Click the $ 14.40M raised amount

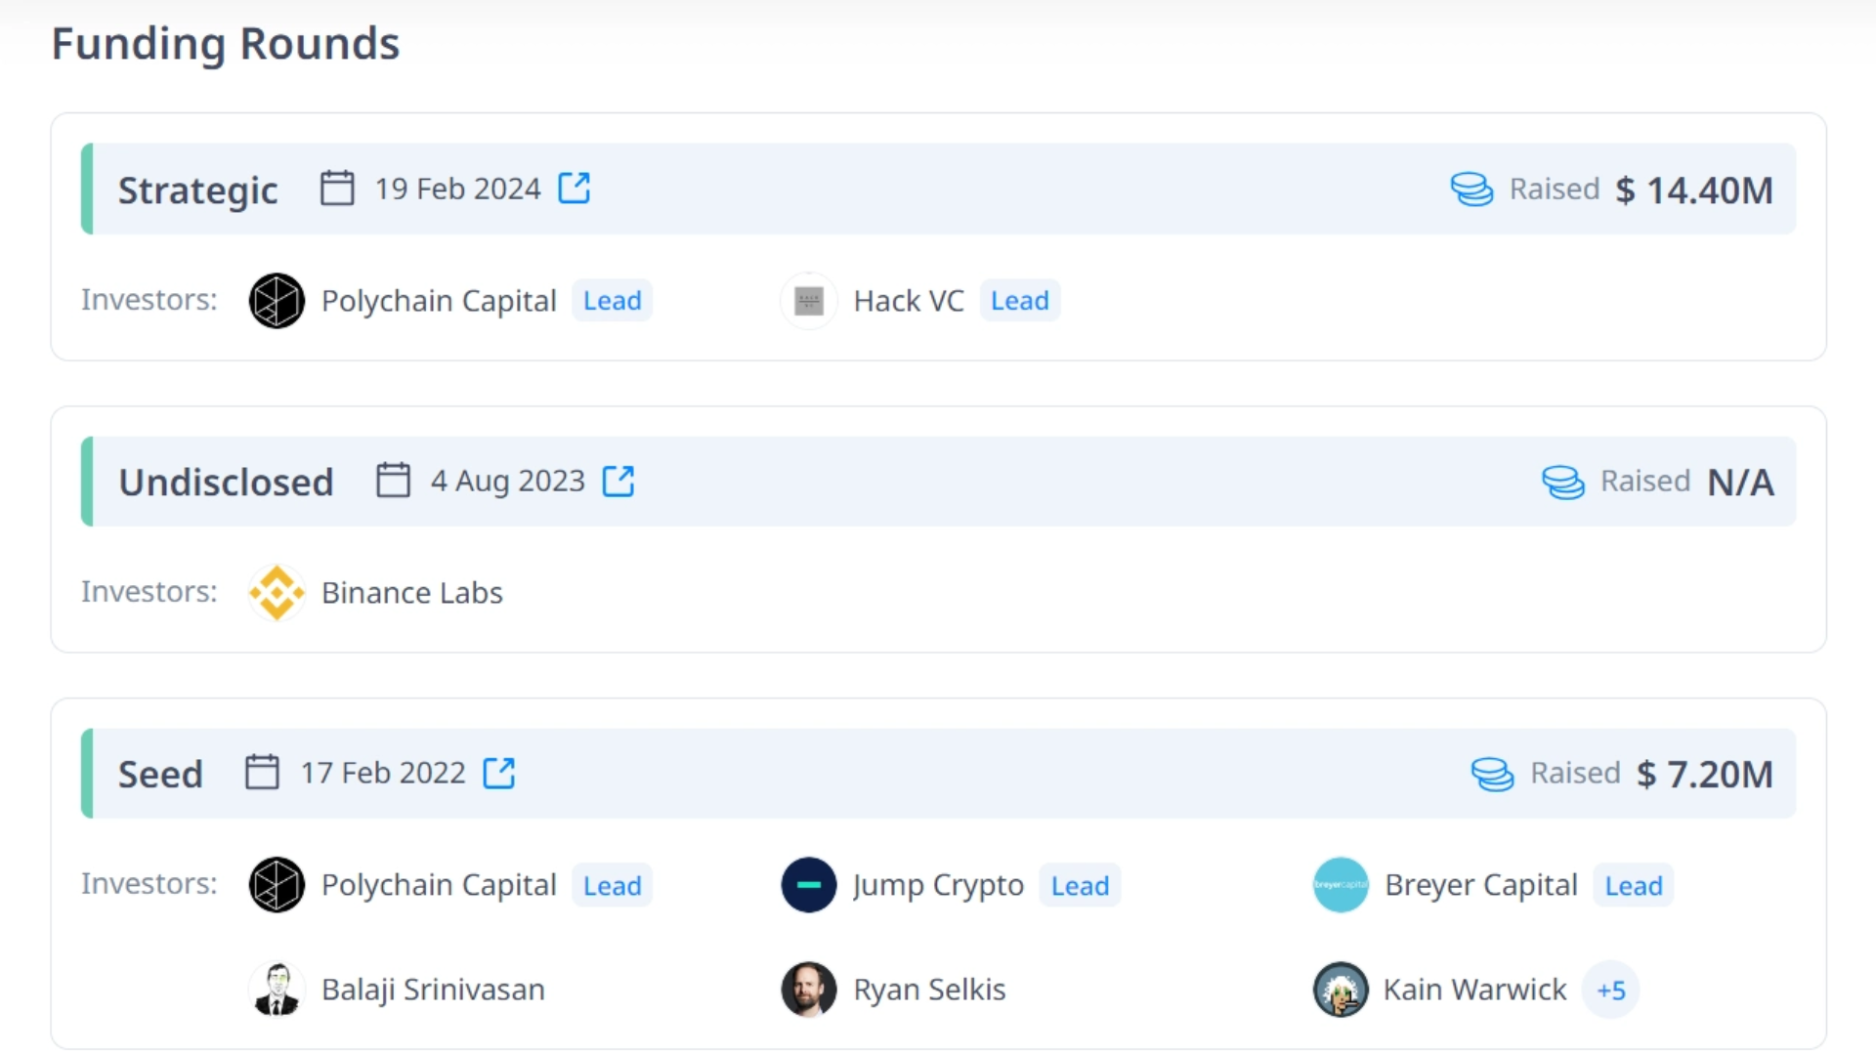click(1694, 190)
